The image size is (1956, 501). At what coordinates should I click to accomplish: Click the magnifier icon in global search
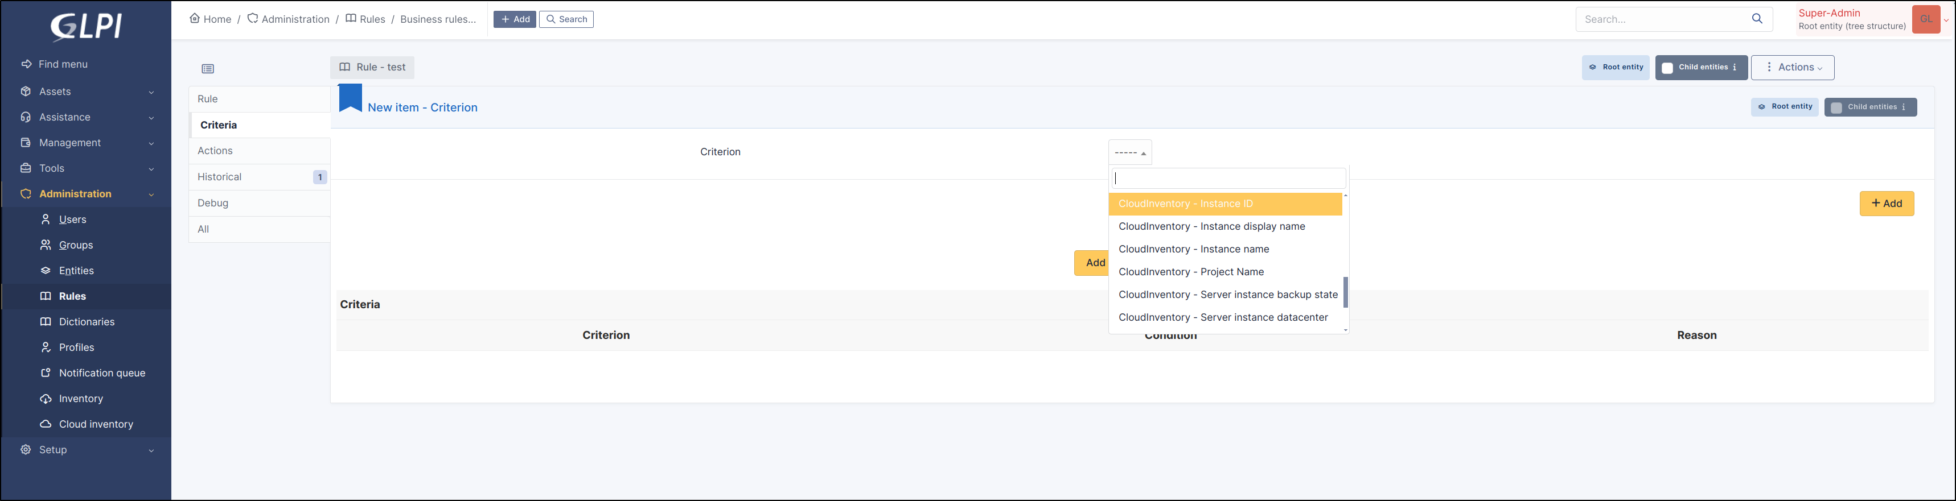point(1757,19)
